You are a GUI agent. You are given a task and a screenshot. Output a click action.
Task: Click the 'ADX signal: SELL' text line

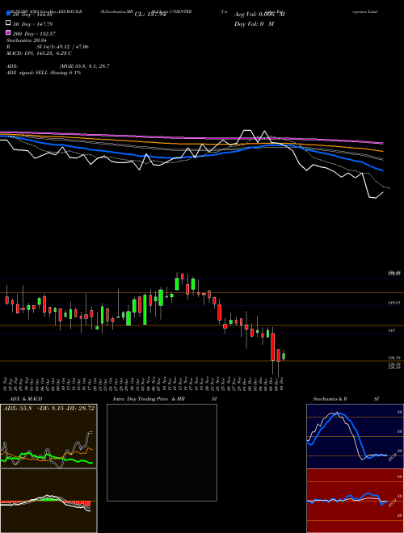point(44,73)
